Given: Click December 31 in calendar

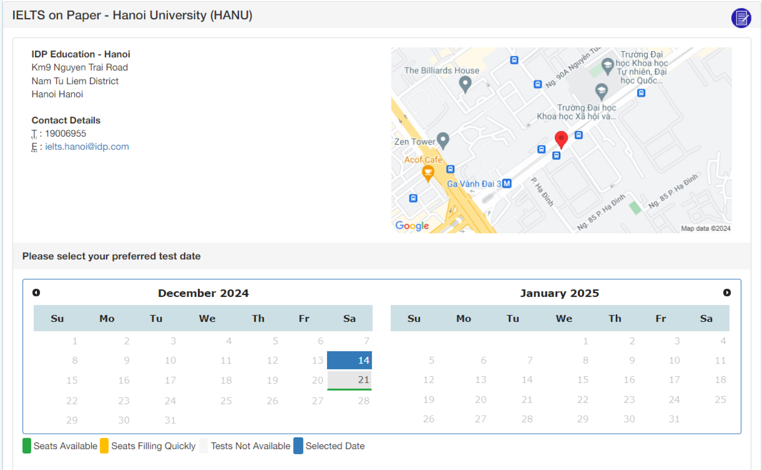Looking at the screenshot, I should [170, 420].
